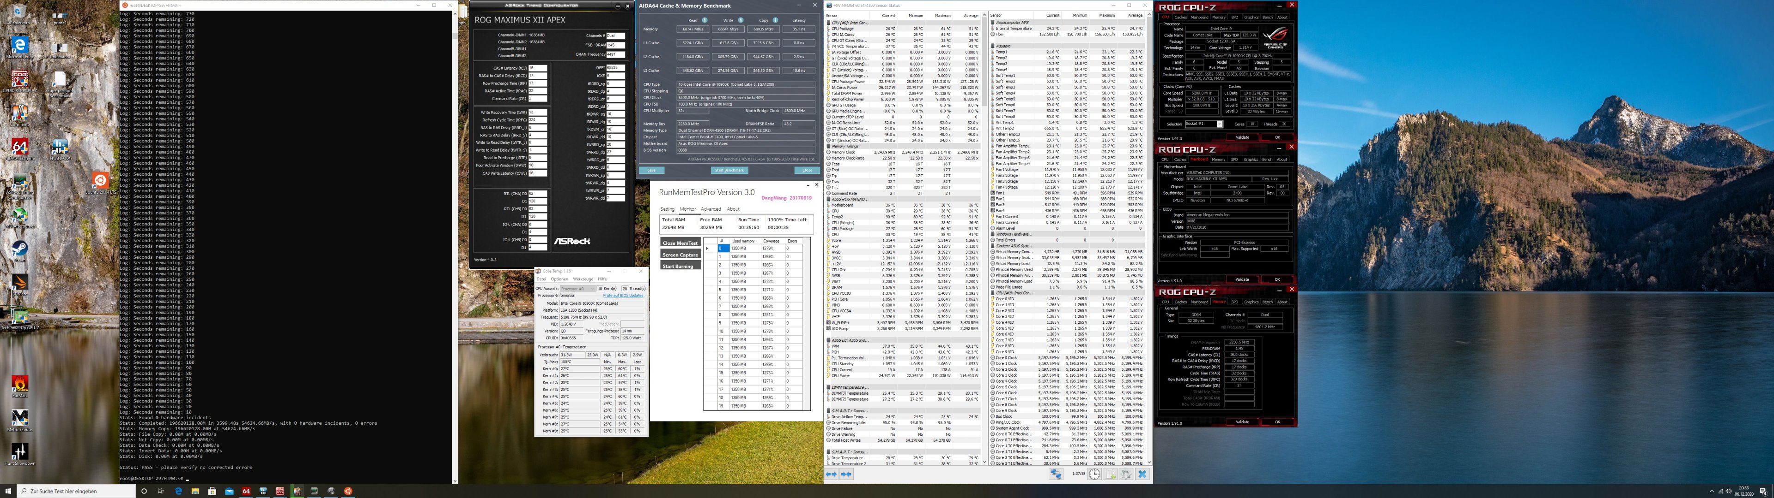
Task: Open HWiNFO sensor settings gear icon
Action: click(1126, 474)
